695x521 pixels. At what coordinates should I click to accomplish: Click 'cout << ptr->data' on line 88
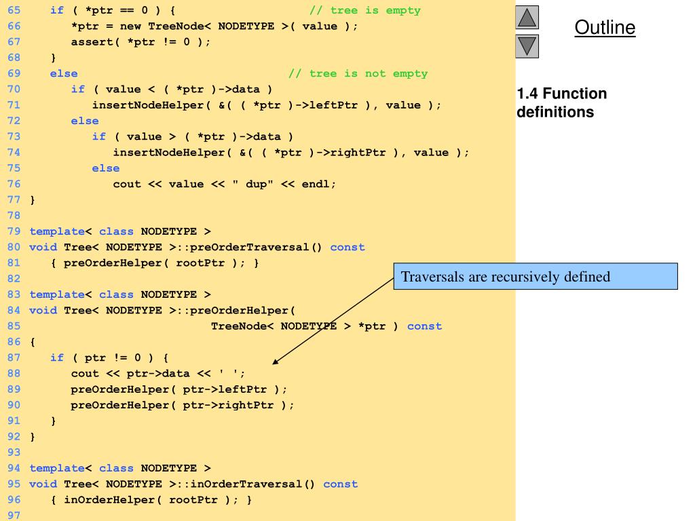tap(130, 374)
